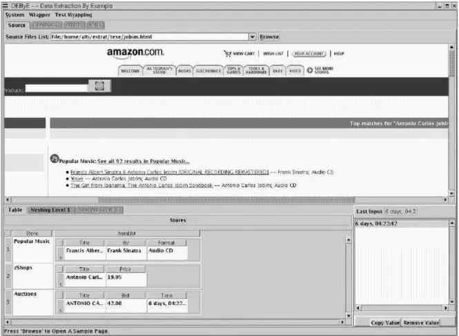This screenshot has height=336, width=459.
Task: Click the See More Stores arrow icon
Action: coord(310,70)
